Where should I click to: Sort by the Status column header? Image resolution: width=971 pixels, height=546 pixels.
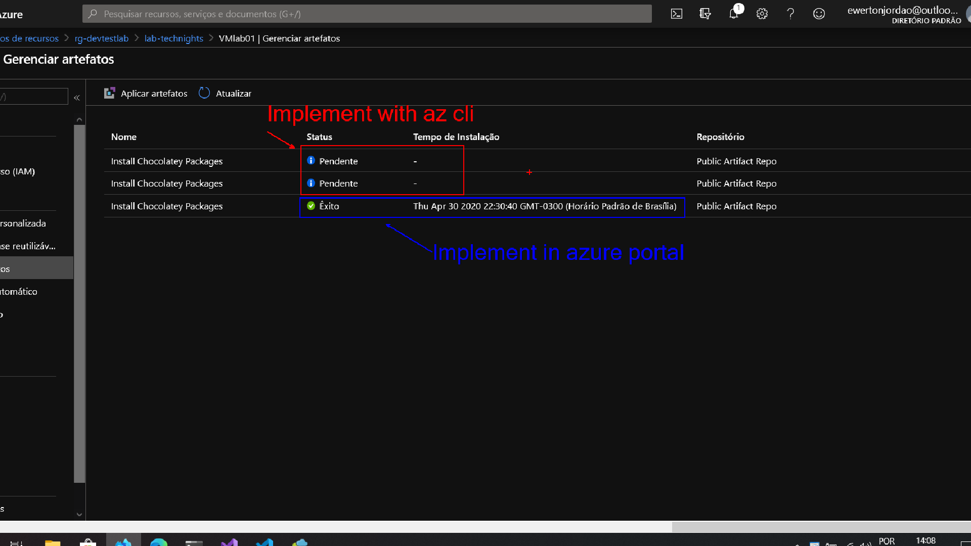[319, 137]
